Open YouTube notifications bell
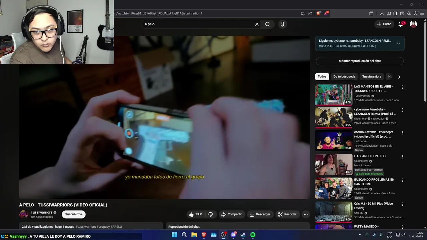Screen dimensions: 427x240 click(x=401, y=24)
